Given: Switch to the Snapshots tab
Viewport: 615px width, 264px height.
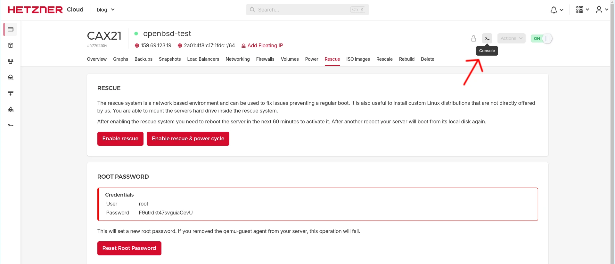Looking at the screenshot, I should (170, 59).
